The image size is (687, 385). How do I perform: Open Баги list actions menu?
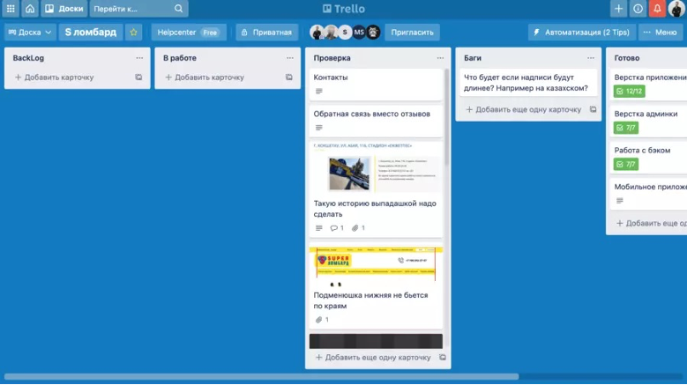point(591,58)
